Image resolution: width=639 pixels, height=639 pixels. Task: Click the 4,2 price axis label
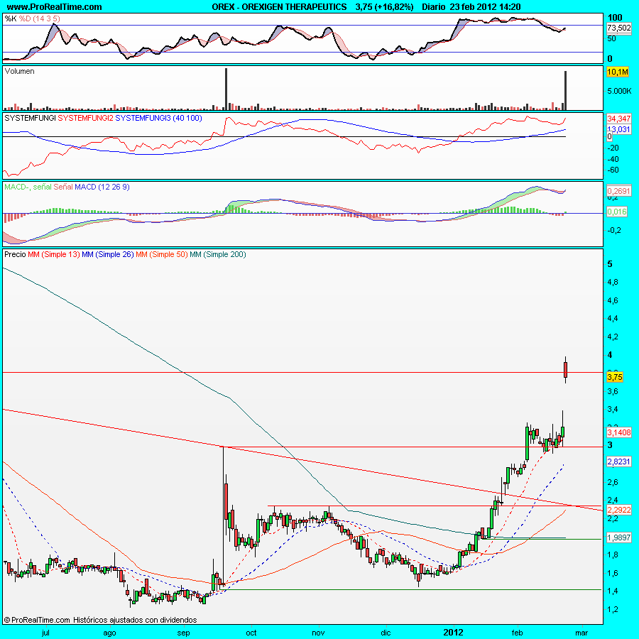[x=613, y=337]
